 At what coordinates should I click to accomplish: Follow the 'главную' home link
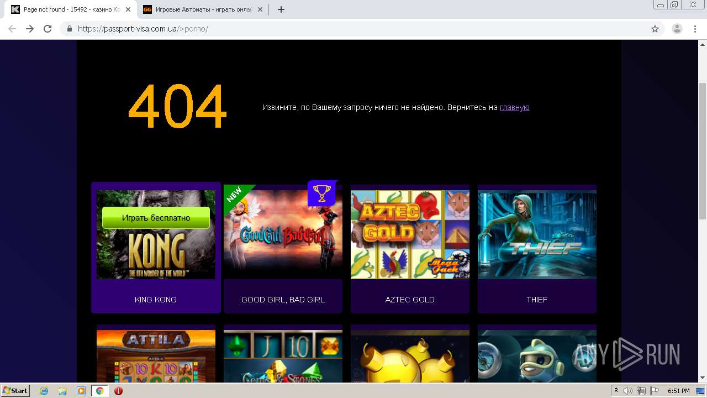pyautogui.click(x=514, y=107)
